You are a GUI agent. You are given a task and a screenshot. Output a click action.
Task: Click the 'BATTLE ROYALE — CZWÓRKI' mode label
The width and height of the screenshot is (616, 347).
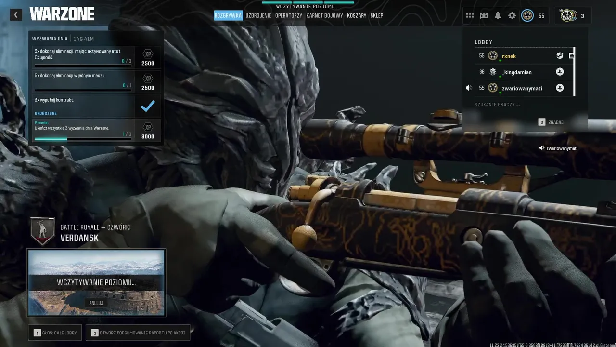(95, 227)
